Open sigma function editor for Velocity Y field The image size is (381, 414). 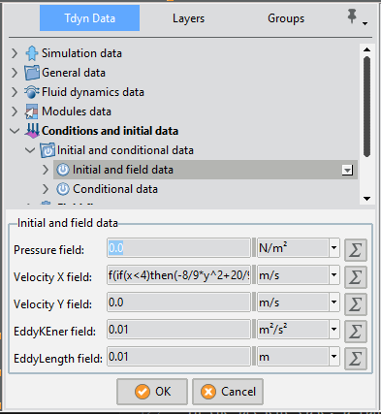pyautogui.click(x=356, y=304)
